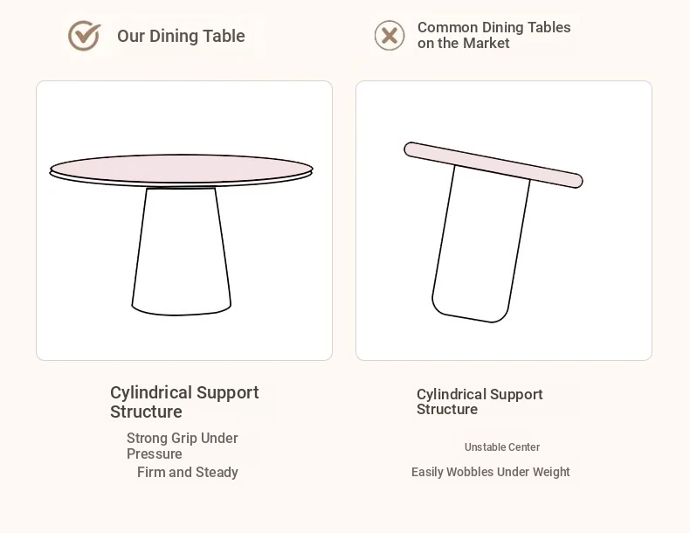This screenshot has width=690, height=533.
Task: Click the "Unstable Center" label
Action: tap(502, 447)
